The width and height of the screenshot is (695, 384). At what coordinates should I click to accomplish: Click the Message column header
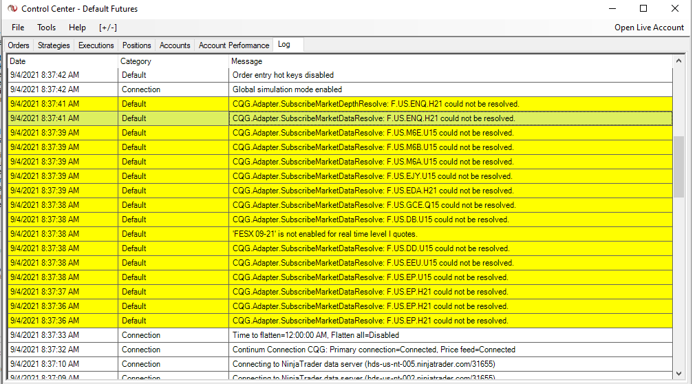pyautogui.click(x=451, y=61)
